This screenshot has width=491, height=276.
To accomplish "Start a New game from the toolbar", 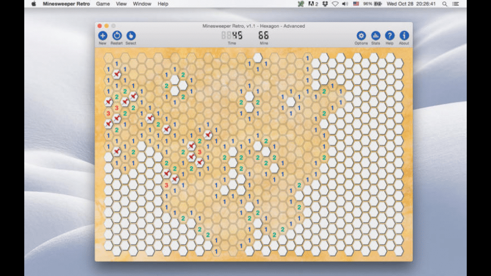I will point(102,35).
